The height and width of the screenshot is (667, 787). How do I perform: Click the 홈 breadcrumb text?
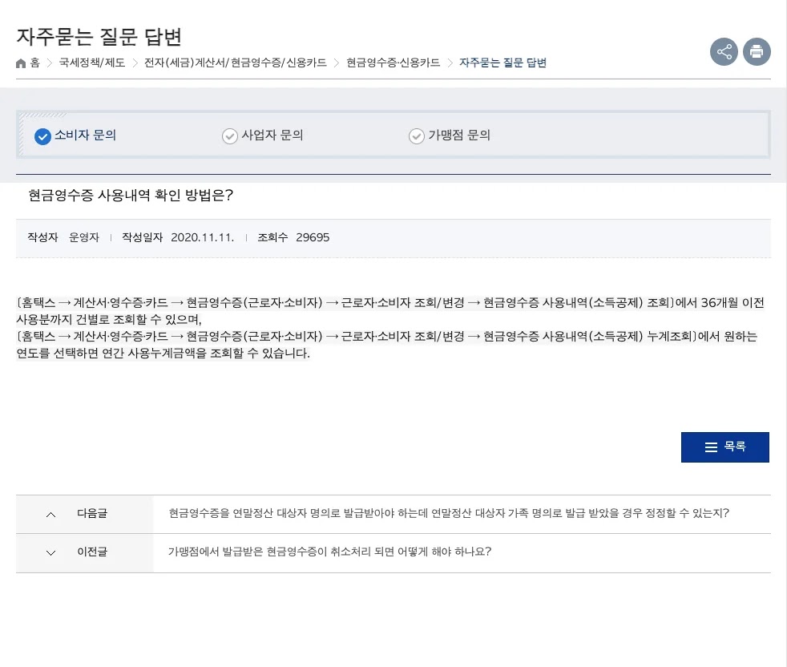[x=34, y=63]
